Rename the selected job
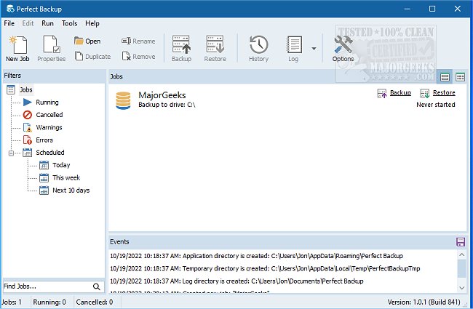The height and width of the screenshot is (309, 473). click(x=138, y=41)
